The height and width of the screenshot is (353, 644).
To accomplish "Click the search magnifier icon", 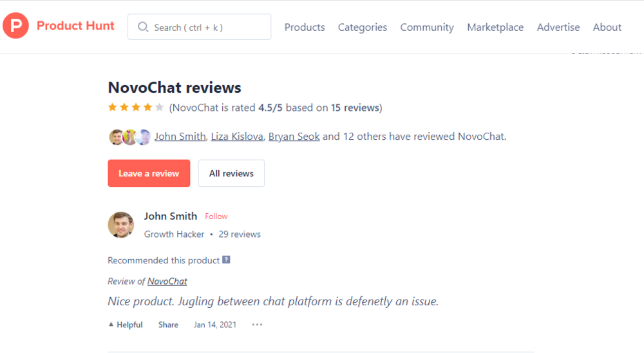I will [x=142, y=27].
